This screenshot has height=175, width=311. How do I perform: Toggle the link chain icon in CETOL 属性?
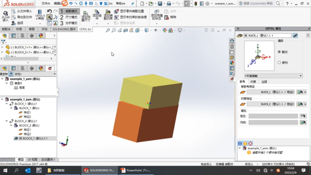pyautogui.click(x=295, y=35)
